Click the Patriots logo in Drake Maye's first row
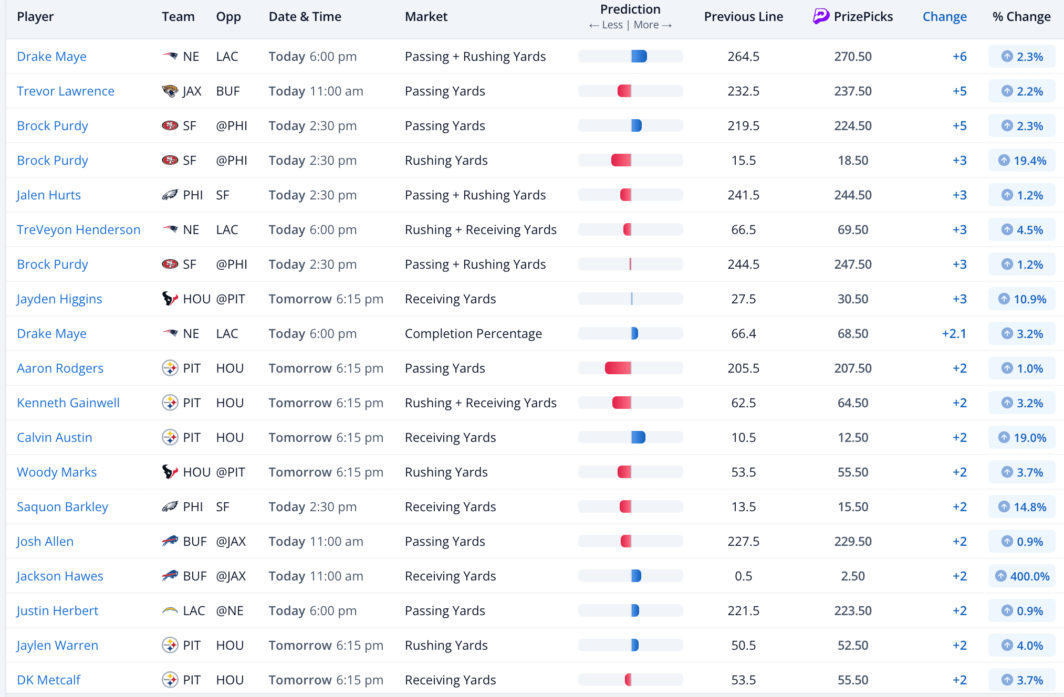1064x697 pixels. [x=170, y=56]
